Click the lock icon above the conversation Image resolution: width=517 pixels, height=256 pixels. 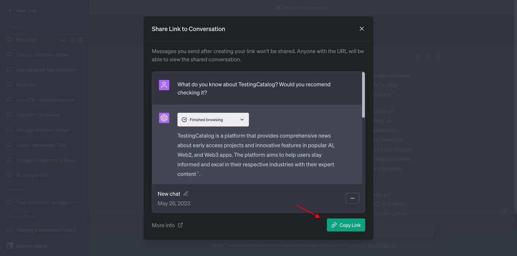pyautogui.click(x=418, y=56)
